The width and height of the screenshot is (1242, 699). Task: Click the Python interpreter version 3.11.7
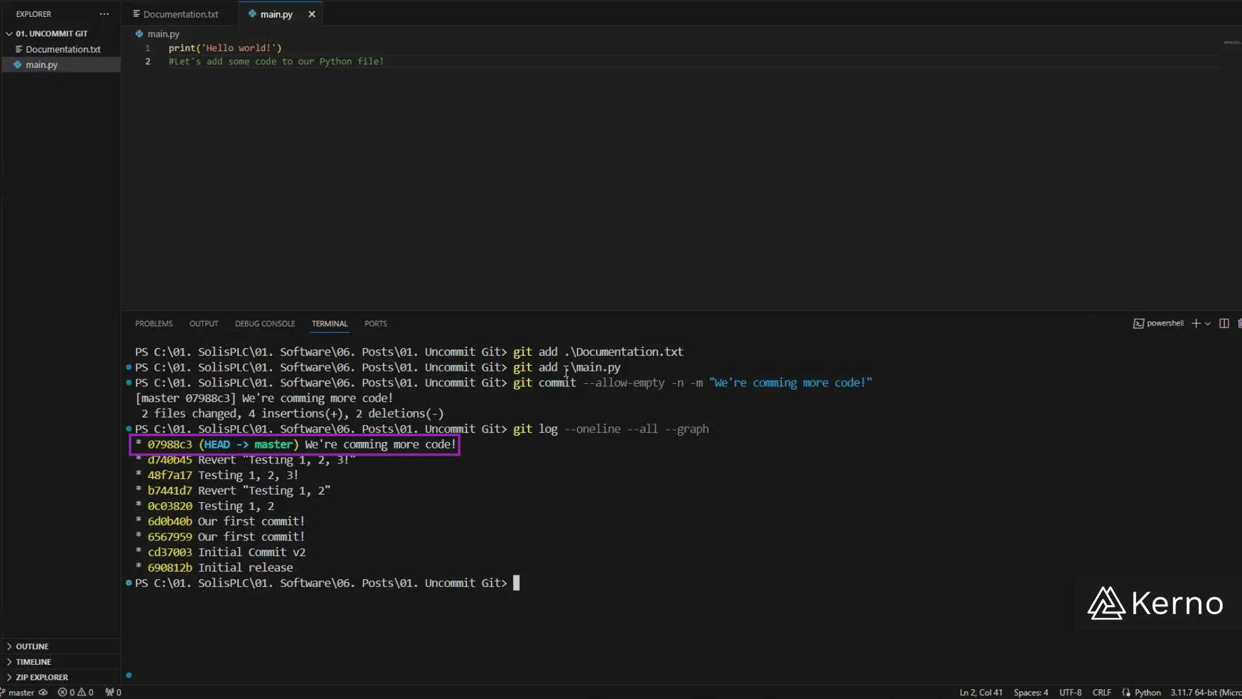click(1206, 693)
